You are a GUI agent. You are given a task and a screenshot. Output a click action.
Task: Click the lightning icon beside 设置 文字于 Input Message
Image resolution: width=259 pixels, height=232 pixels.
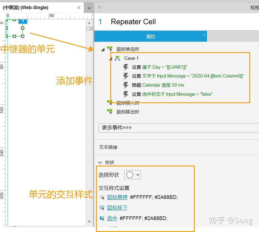click(x=126, y=76)
